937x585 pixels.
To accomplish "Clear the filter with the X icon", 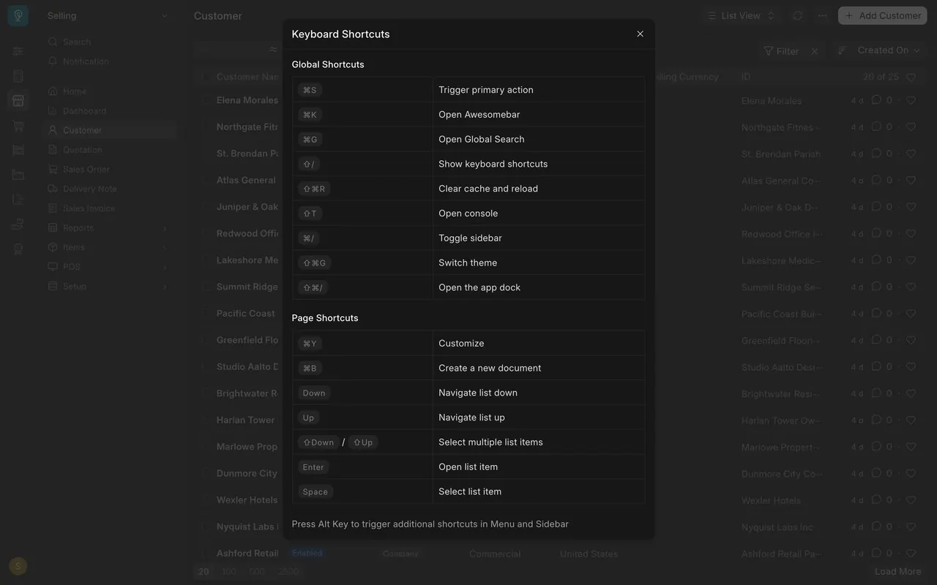I will tap(814, 51).
